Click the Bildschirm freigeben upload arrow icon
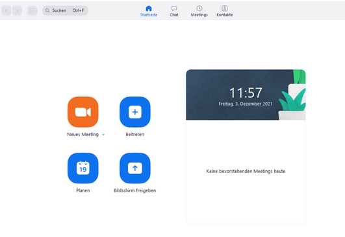The image size is (345, 237). pos(135,168)
